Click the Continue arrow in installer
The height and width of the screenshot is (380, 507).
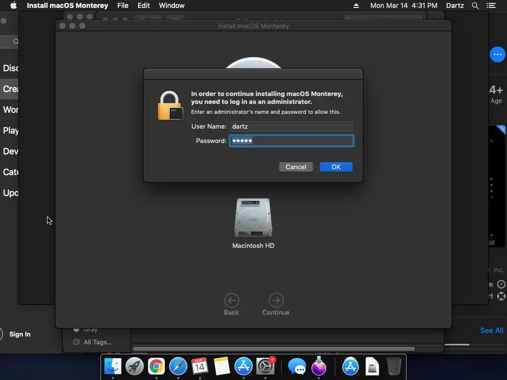[x=276, y=300]
